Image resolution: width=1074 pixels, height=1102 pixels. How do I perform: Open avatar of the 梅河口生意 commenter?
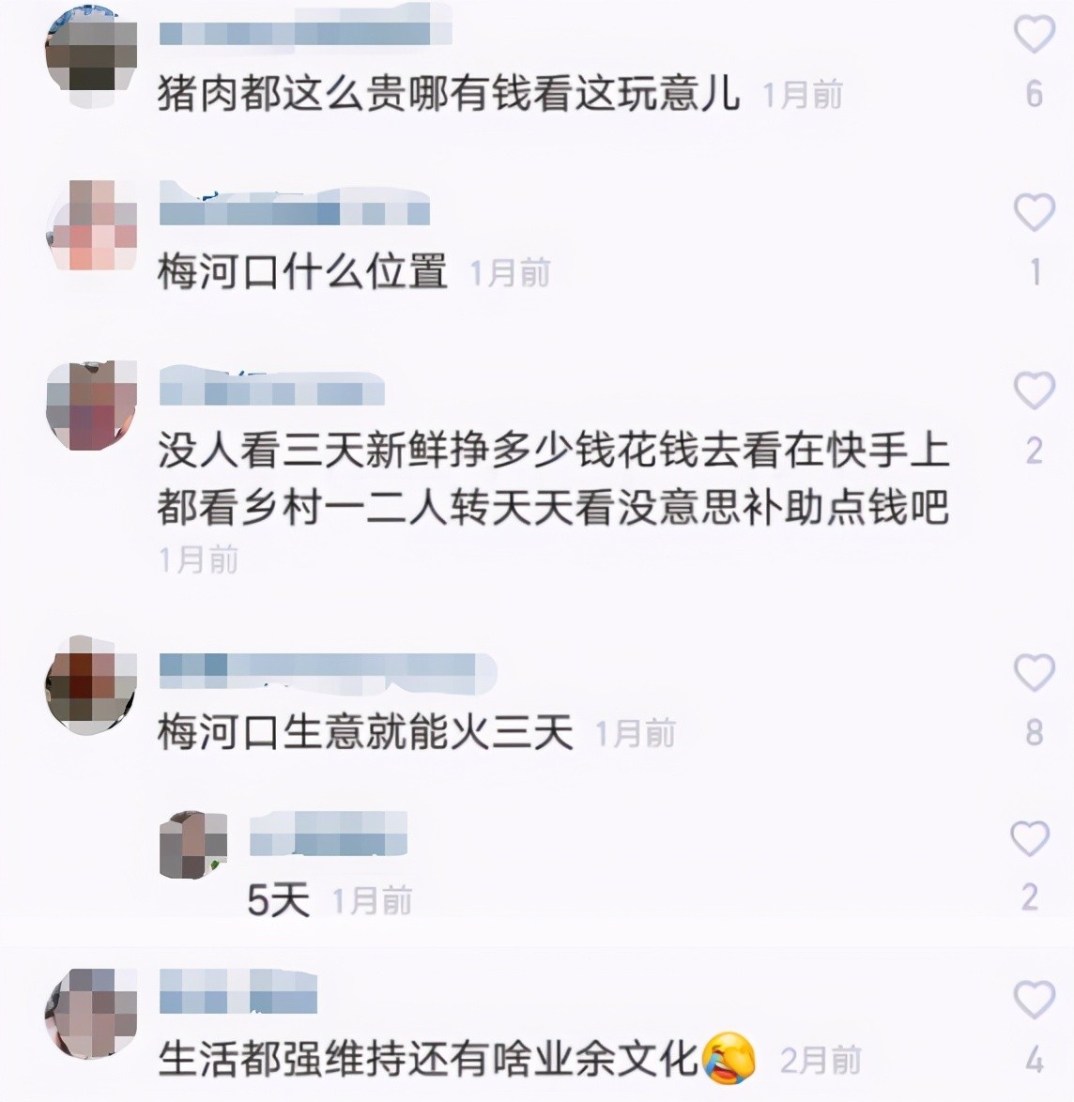coord(91,684)
